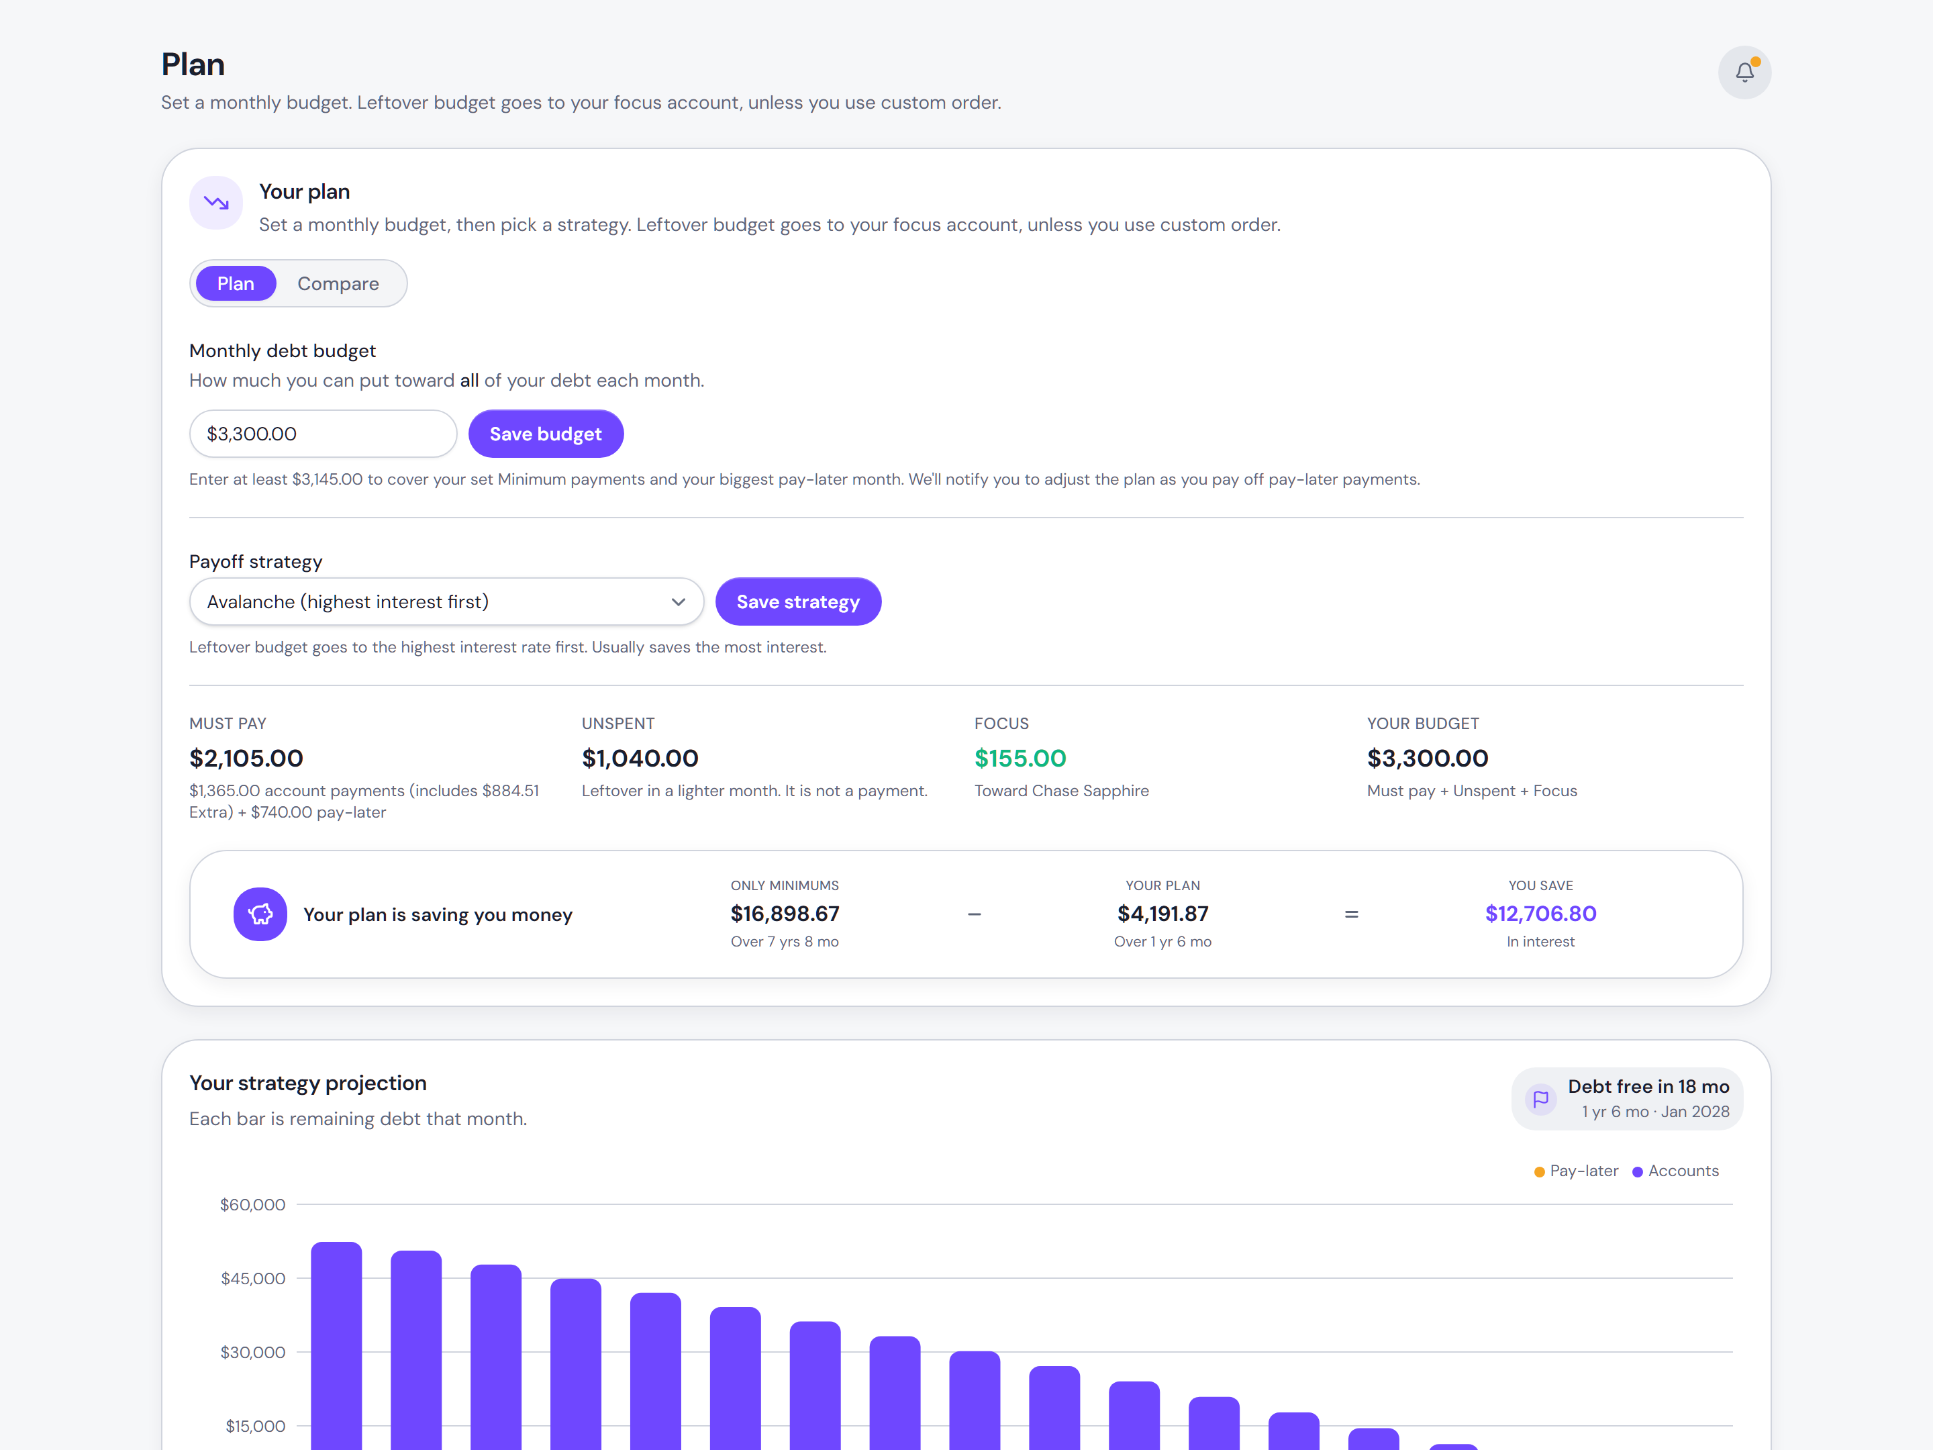1933x1450 pixels.
Task: Open the Payoff strategy dropdown
Action: (x=446, y=601)
